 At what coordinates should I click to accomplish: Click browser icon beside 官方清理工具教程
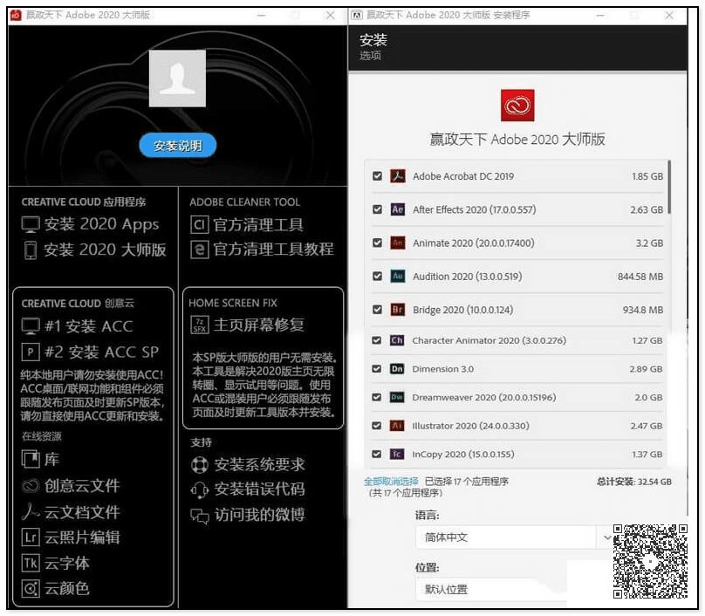click(x=199, y=250)
